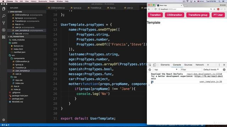Click the Wi-Fi icon in menu bar
Screen dimensions: 227x127
point(188,1)
